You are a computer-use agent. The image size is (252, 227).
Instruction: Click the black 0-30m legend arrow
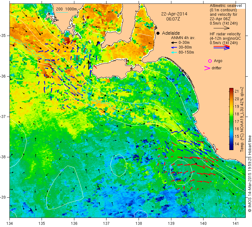[174, 43]
